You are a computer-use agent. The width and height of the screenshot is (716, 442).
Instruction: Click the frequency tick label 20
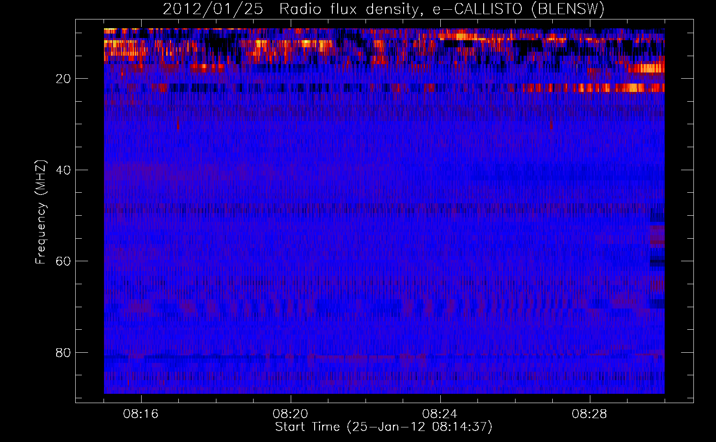click(64, 79)
